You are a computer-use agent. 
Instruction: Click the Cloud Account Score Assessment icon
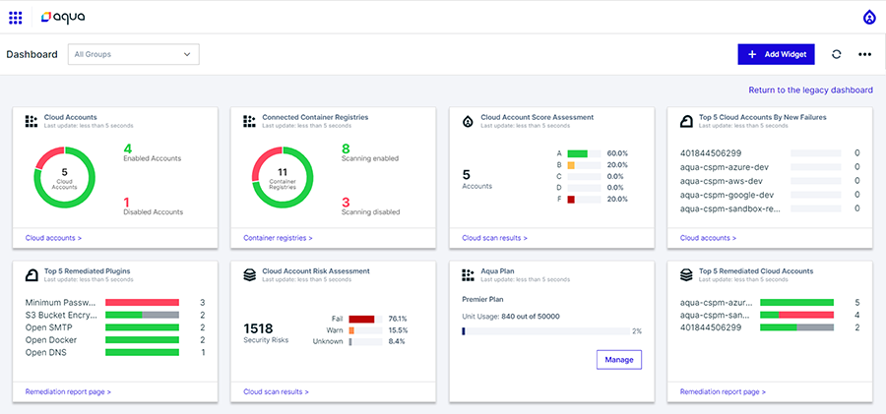[x=468, y=121]
